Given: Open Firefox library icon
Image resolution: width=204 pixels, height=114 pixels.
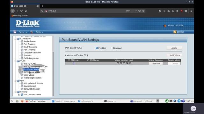Looking at the screenshot, I should point(169,11).
